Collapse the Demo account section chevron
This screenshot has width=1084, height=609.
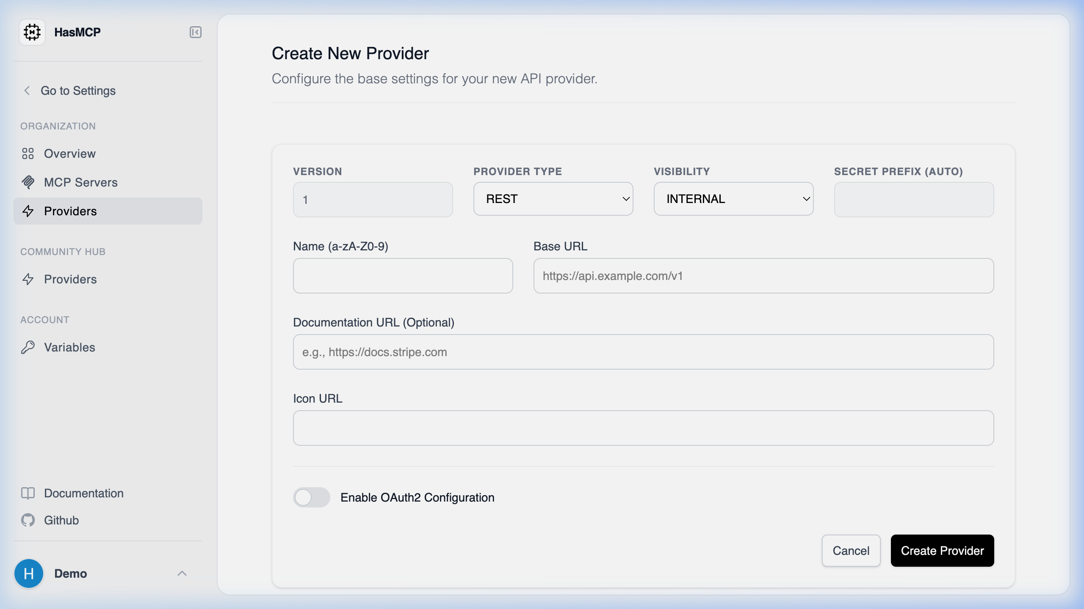pos(183,573)
